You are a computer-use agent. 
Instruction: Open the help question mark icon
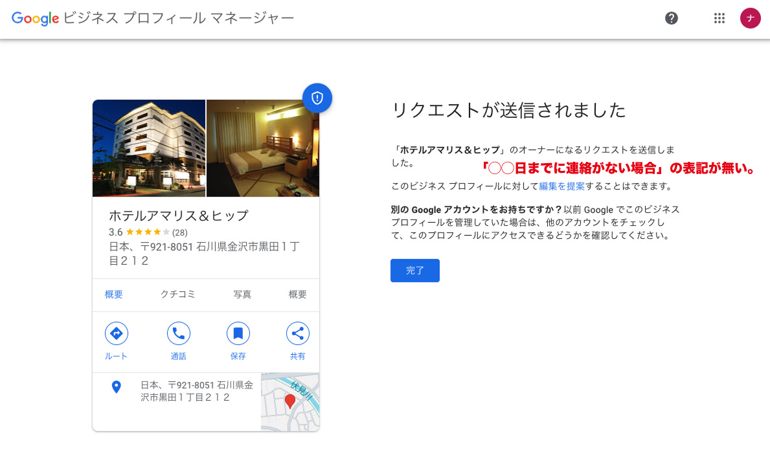tap(672, 18)
